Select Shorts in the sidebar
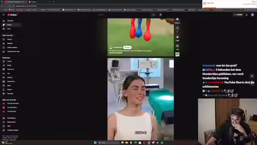This screenshot has height=145, width=257. pos(11,25)
